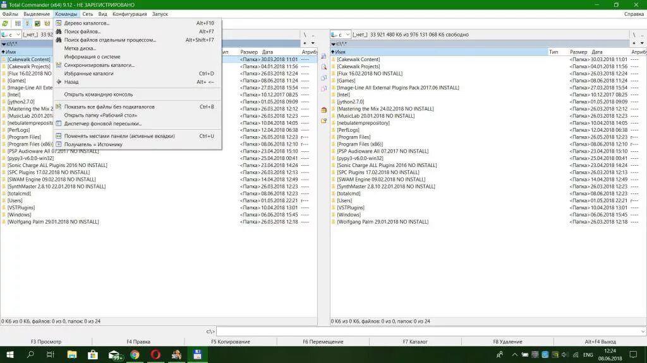Click Alt+F4 Выход button
This screenshot has width=647, height=363.
600,342
